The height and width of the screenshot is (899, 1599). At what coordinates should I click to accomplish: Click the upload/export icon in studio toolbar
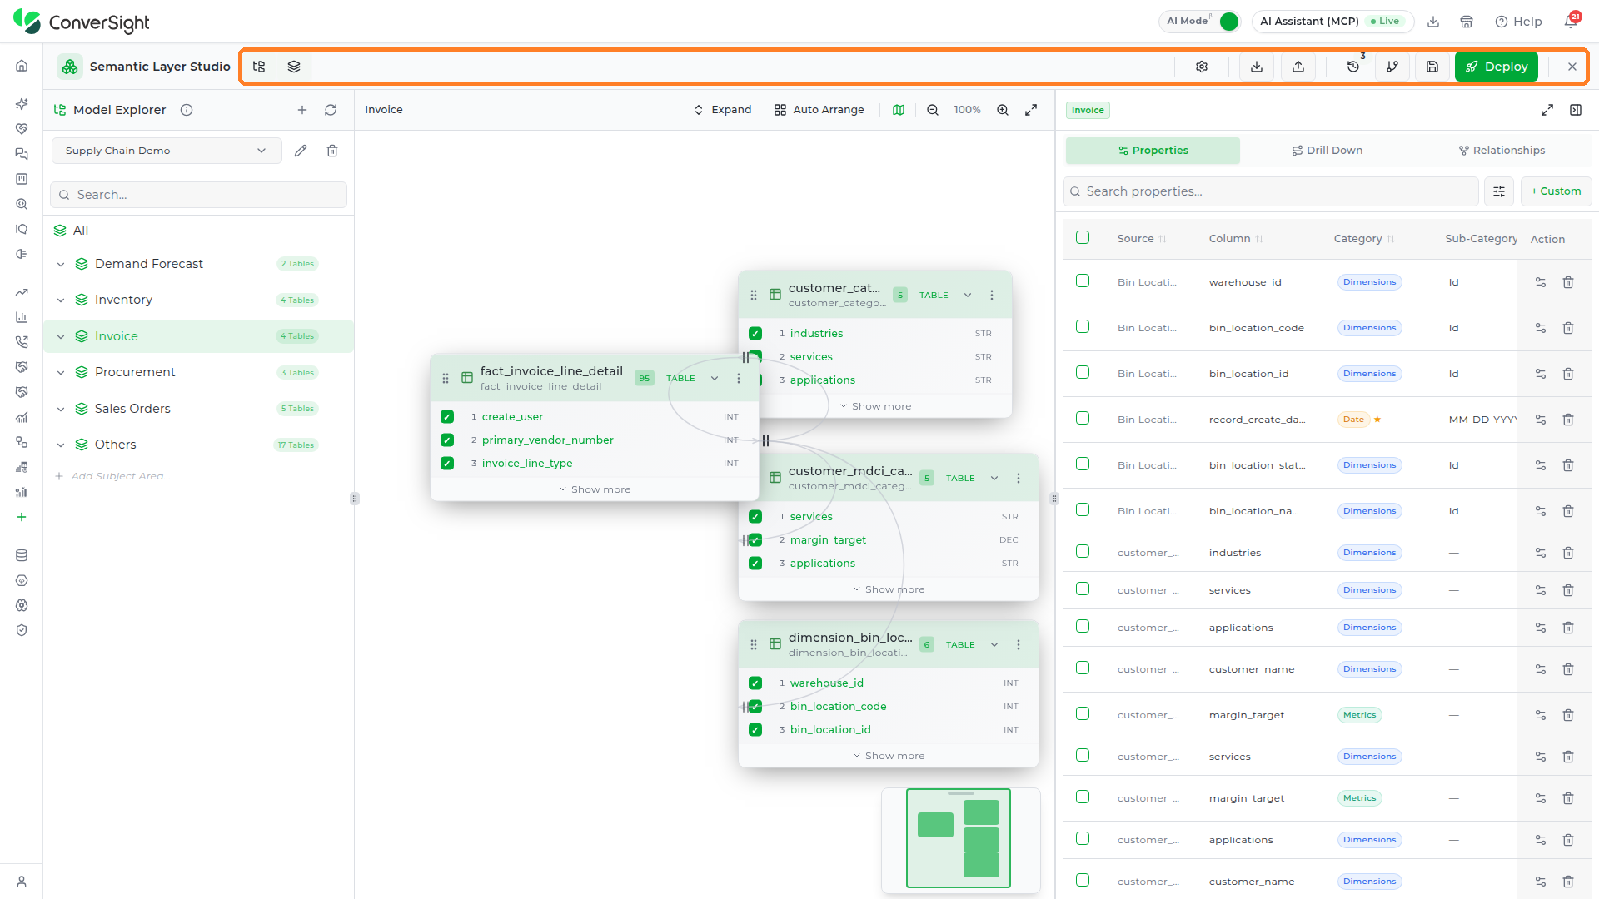[x=1298, y=67]
